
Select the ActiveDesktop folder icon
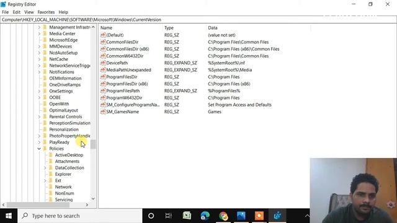pos(51,155)
